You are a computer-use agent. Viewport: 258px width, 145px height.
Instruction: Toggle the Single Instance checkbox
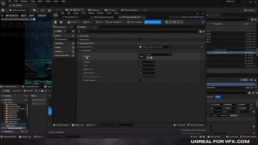point(139,39)
